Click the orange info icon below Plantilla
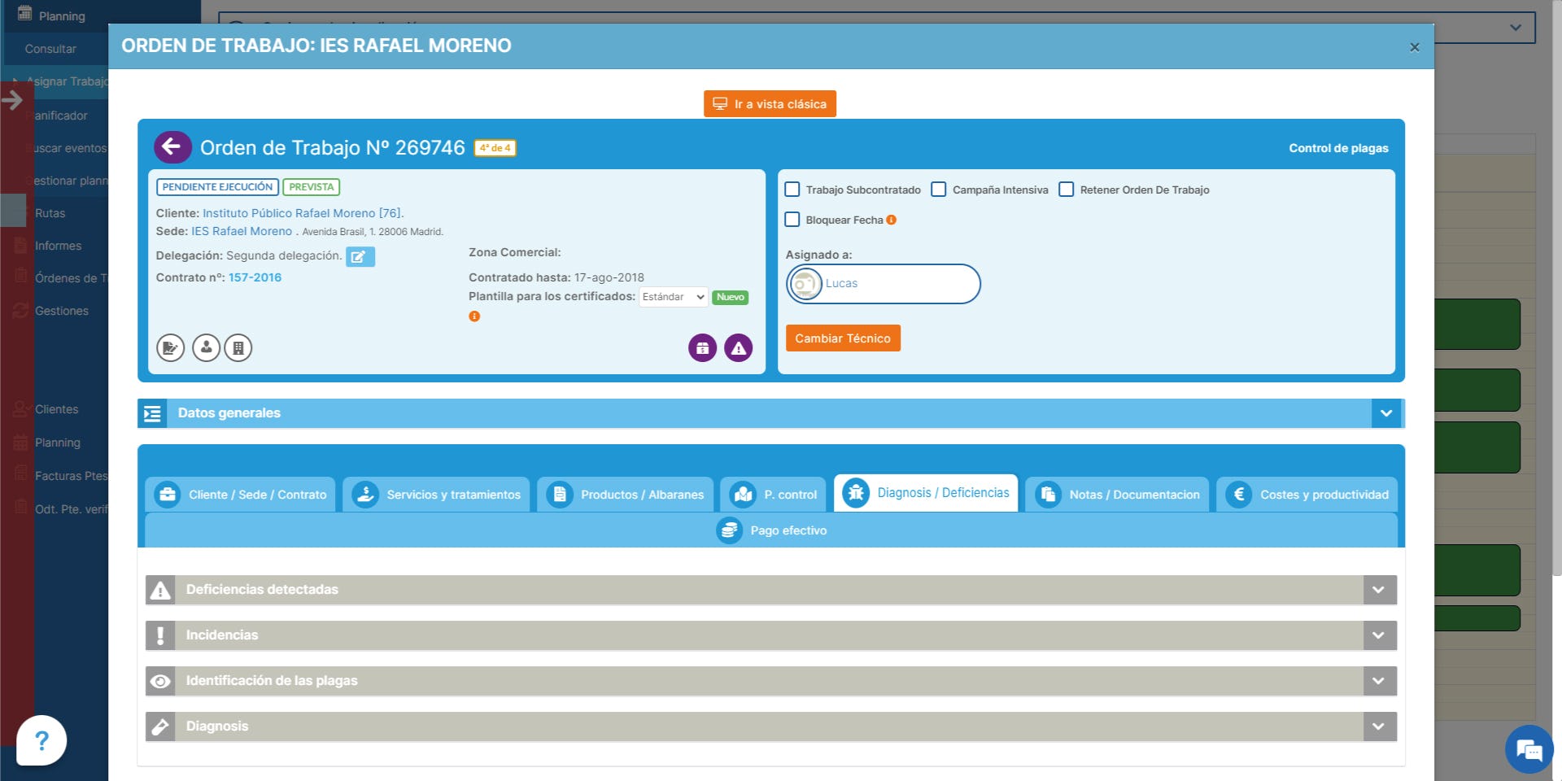 pyautogui.click(x=474, y=316)
